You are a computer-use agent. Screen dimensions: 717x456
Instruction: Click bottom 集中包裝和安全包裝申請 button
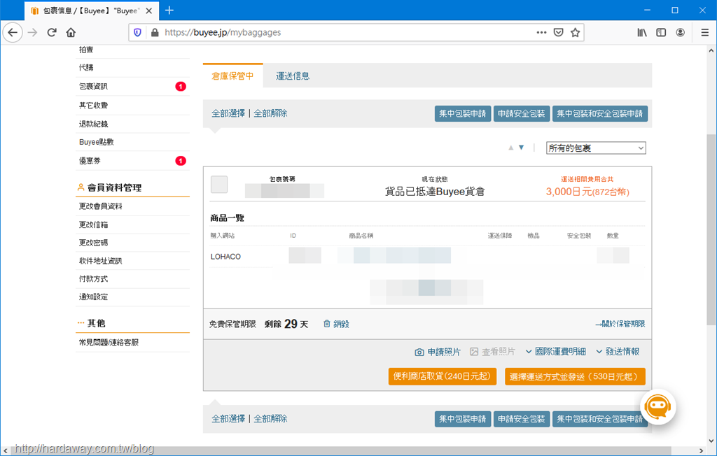pos(599,419)
